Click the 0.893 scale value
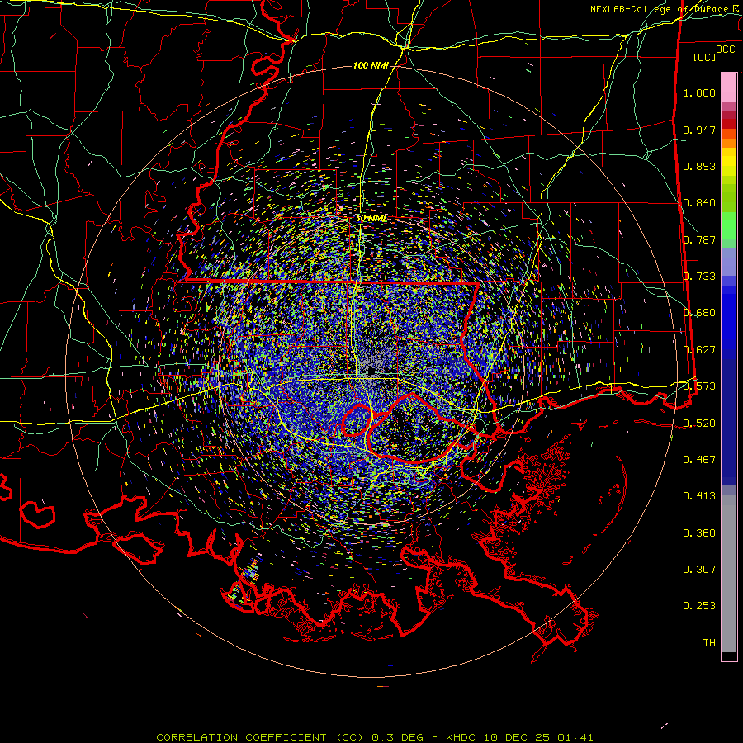The height and width of the screenshot is (743, 743). 699,166
